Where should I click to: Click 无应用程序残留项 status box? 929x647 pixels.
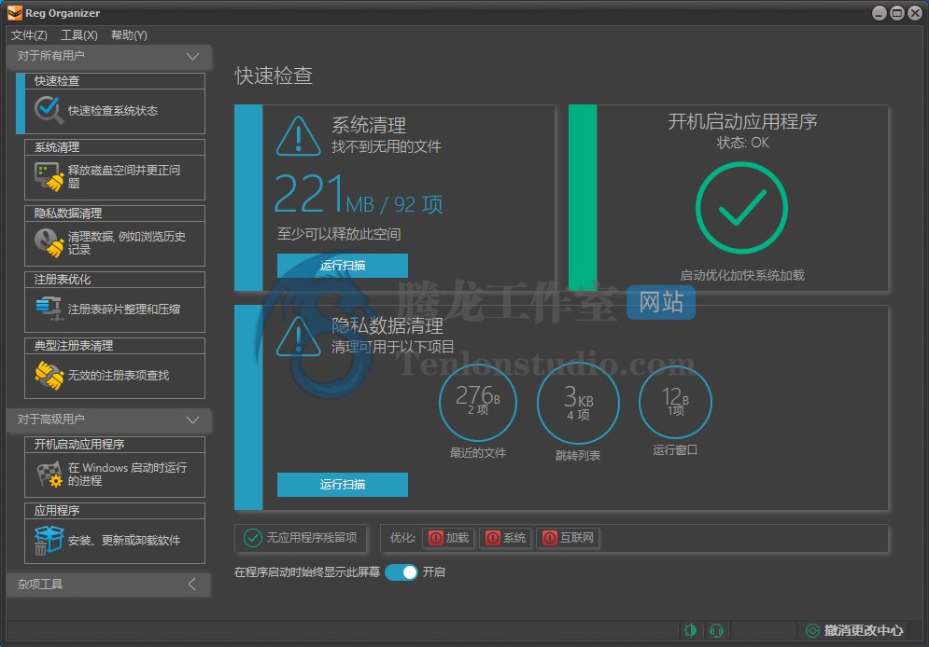301,538
